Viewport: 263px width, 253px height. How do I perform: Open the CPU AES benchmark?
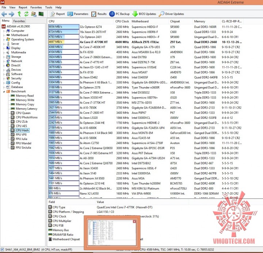pyautogui.click(x=19, y=126)
